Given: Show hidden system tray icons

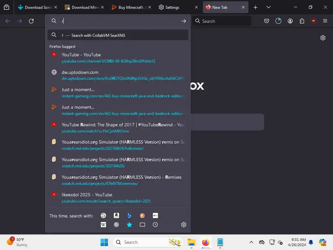Looking at the screenshot, I should 251,242.
